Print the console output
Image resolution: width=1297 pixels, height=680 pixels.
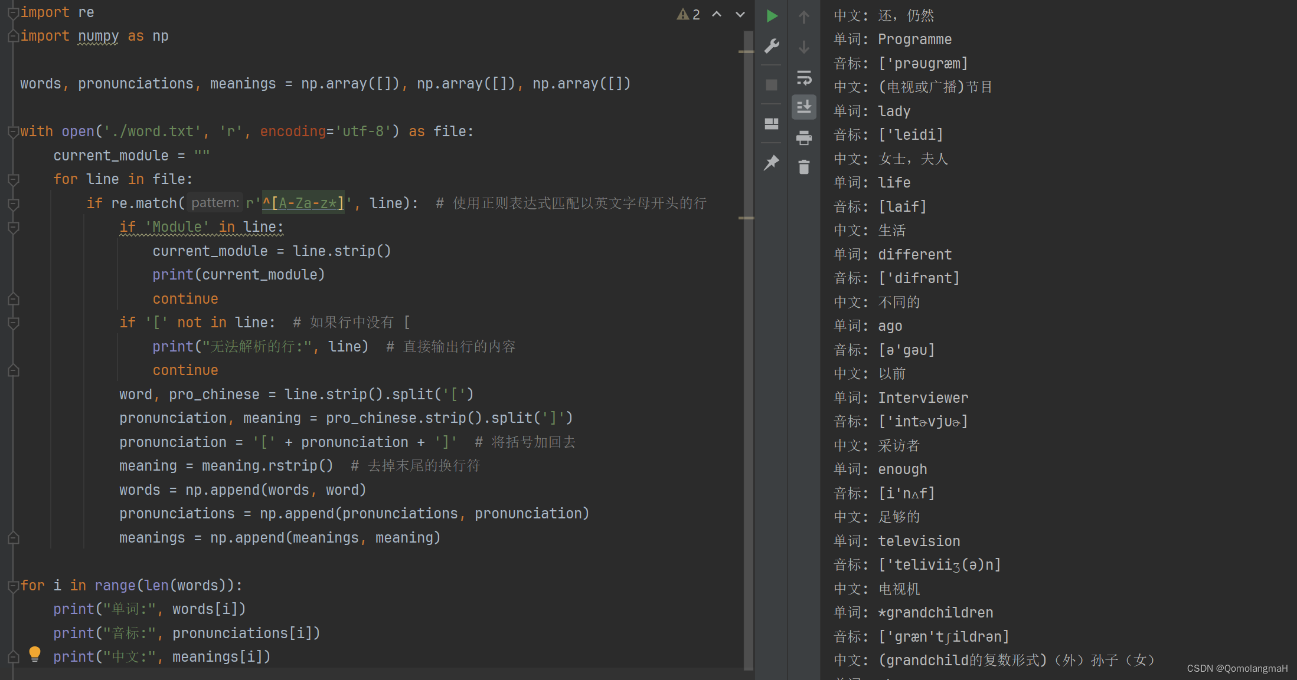point(804,137)
